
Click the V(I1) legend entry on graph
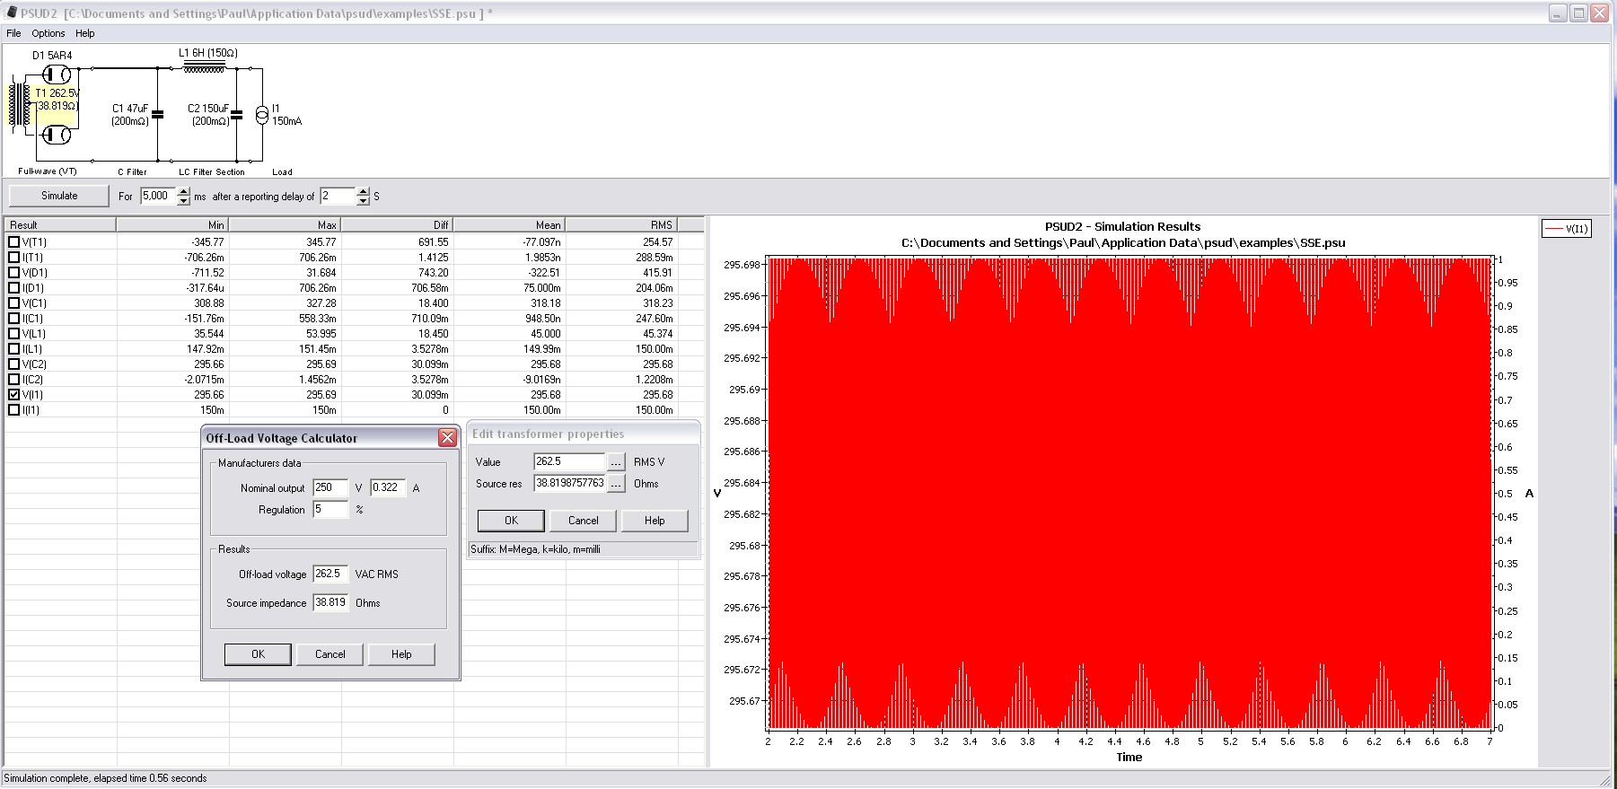[1566, 229]
